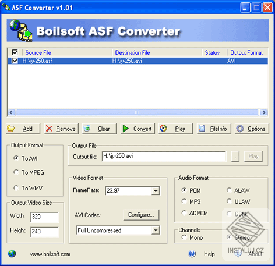Select Mono channel option
This screenshot has width=275, height=266.
[192, 237]
